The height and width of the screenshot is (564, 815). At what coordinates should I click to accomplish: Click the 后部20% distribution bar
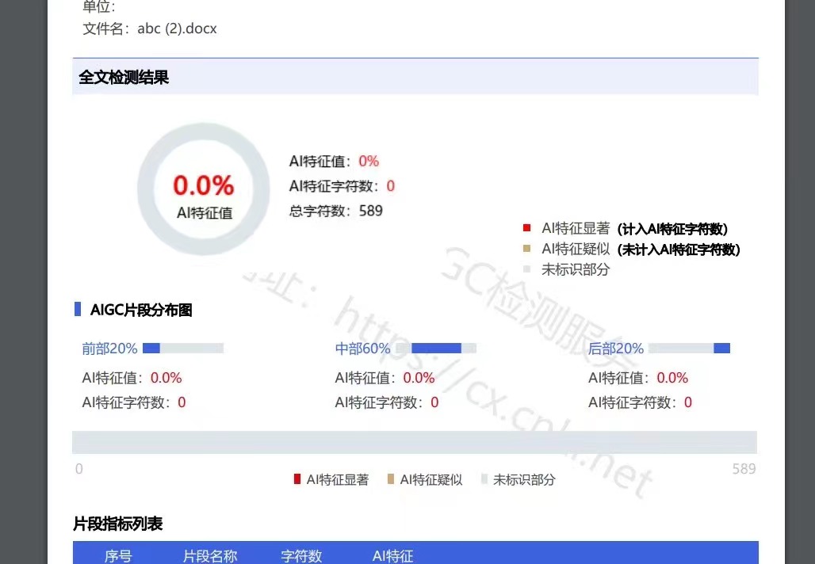coord(689,348)
